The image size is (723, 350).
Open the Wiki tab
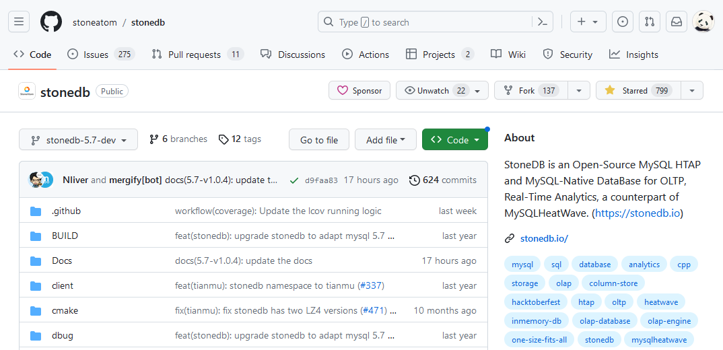508,55
